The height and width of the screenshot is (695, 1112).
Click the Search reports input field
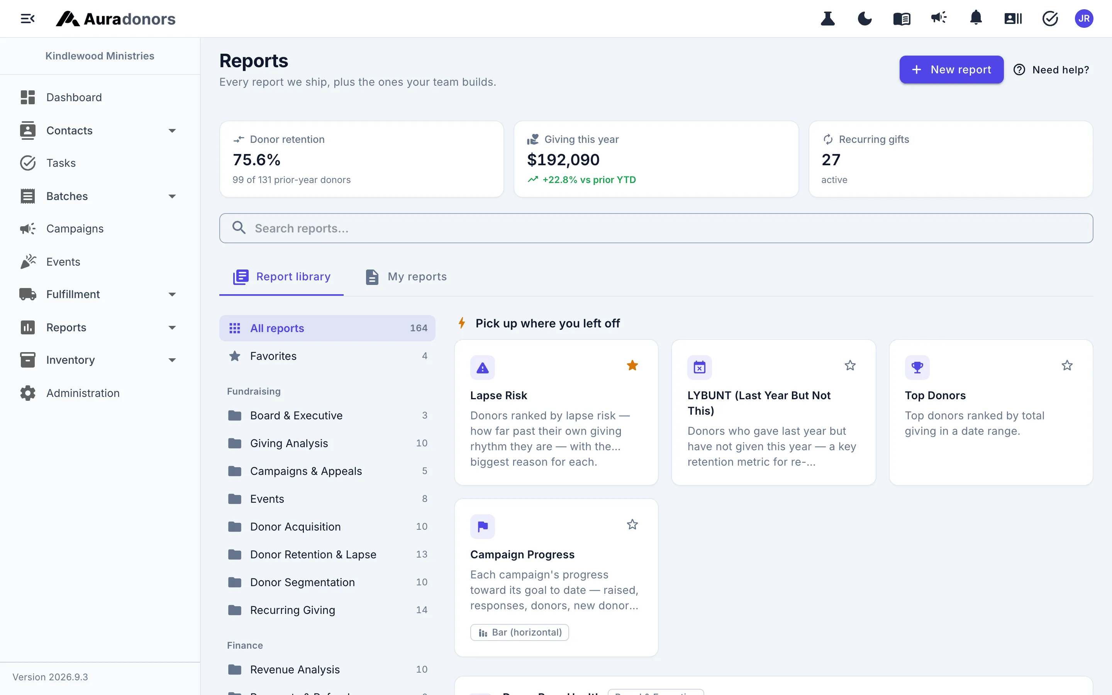click(x=656, y=228)
